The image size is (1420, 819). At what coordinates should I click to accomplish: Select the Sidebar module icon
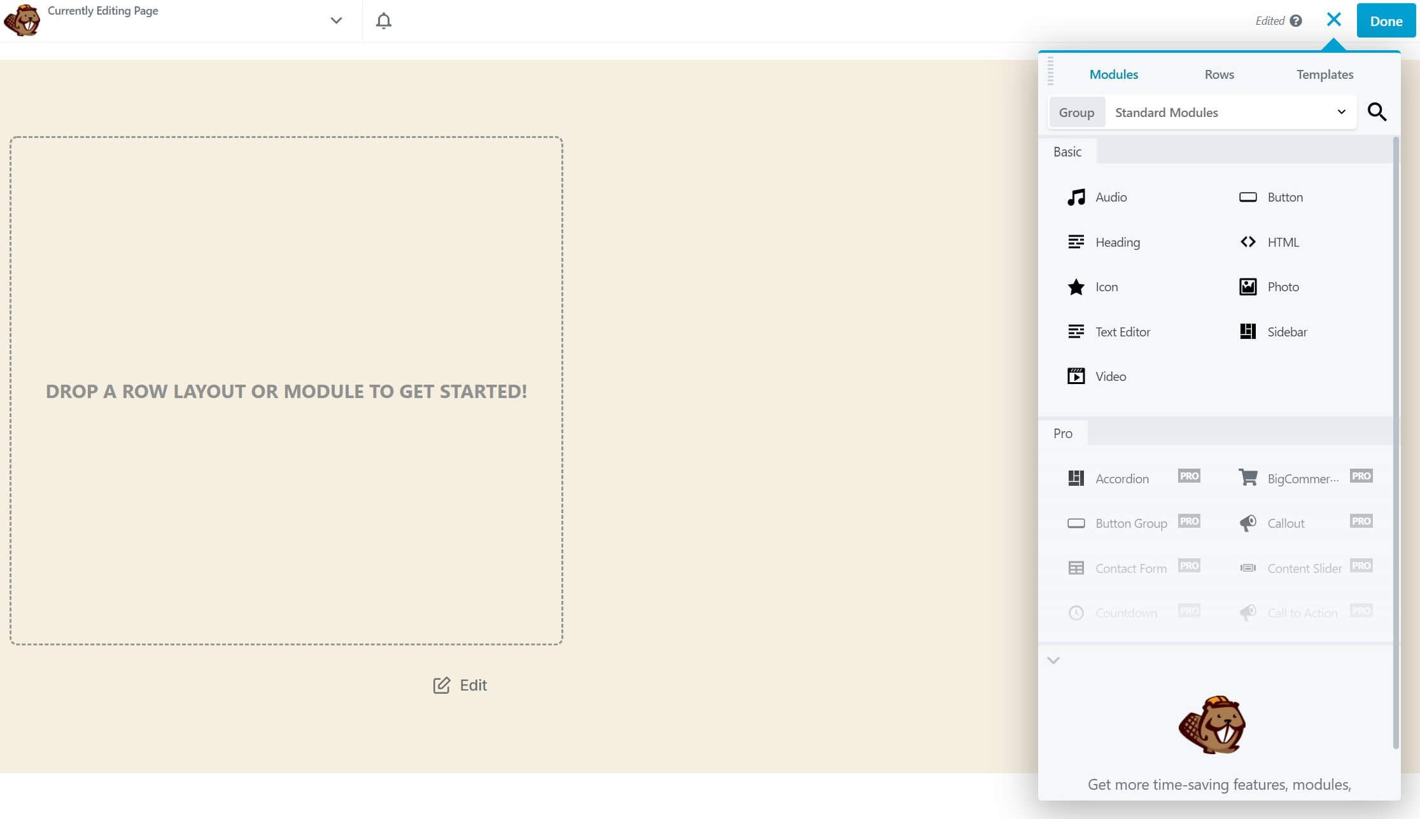(1248, 331)
